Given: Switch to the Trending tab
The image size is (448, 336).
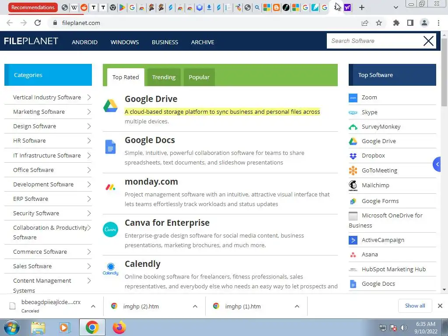Looking at the screenshot, I should click(x=164, y=77).
